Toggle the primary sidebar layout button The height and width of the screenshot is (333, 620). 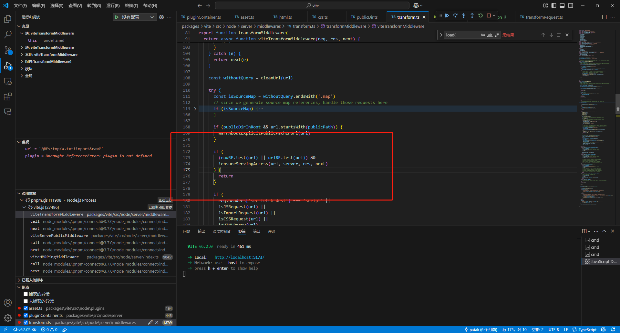tap(554, 5)
